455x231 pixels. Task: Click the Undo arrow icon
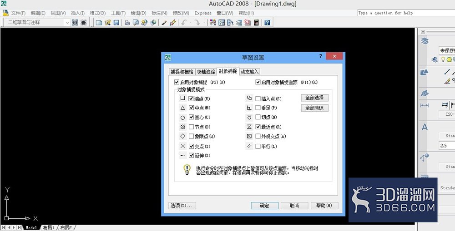(184, 23)
